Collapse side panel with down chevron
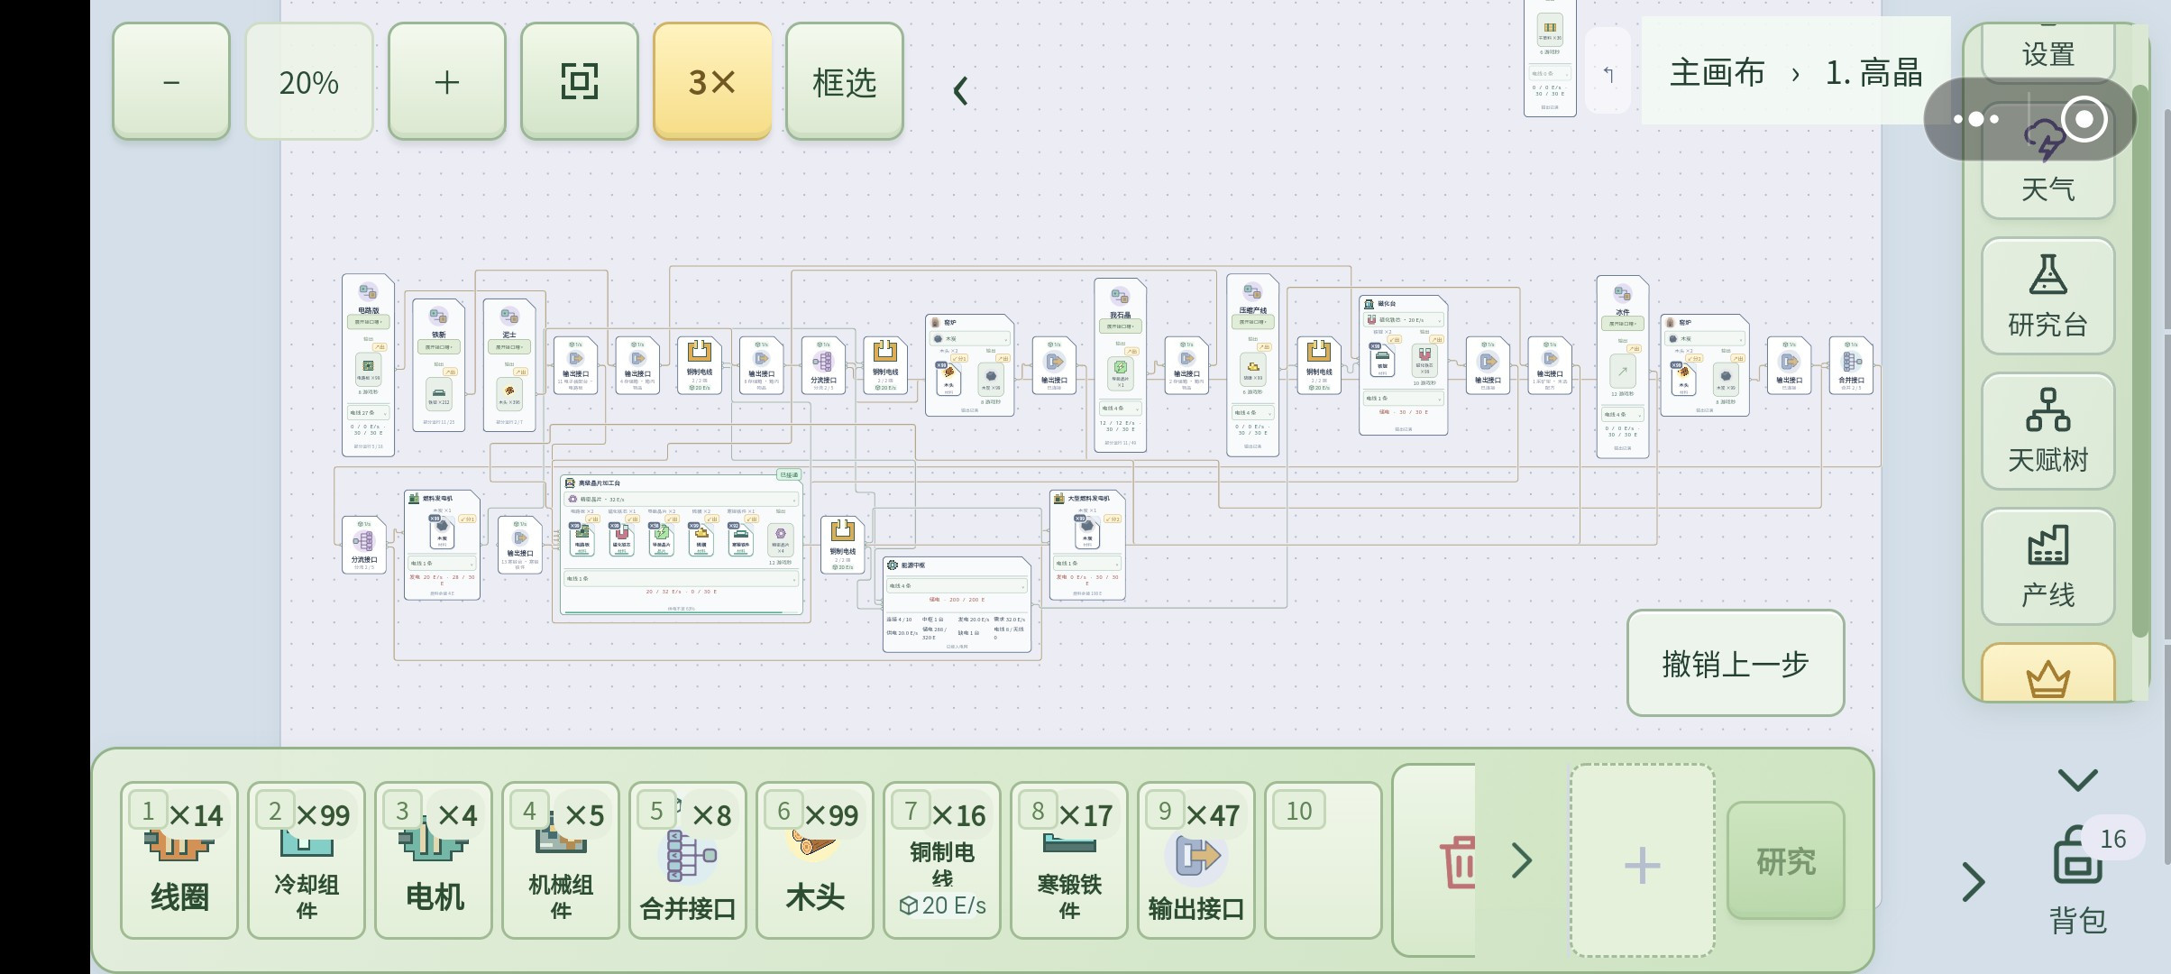Screen dimensions: 2171x974 point(2078,779)
